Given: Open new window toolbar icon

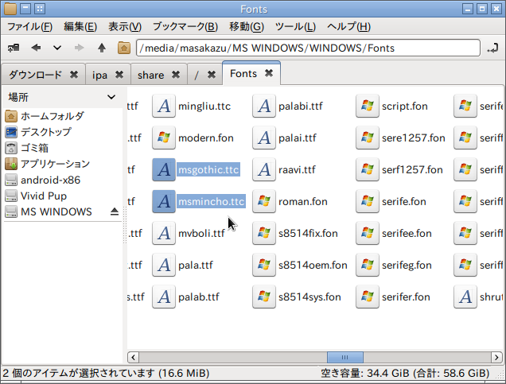Looking at the screenshot, I should pyautogui.click(x=14, y=48).
